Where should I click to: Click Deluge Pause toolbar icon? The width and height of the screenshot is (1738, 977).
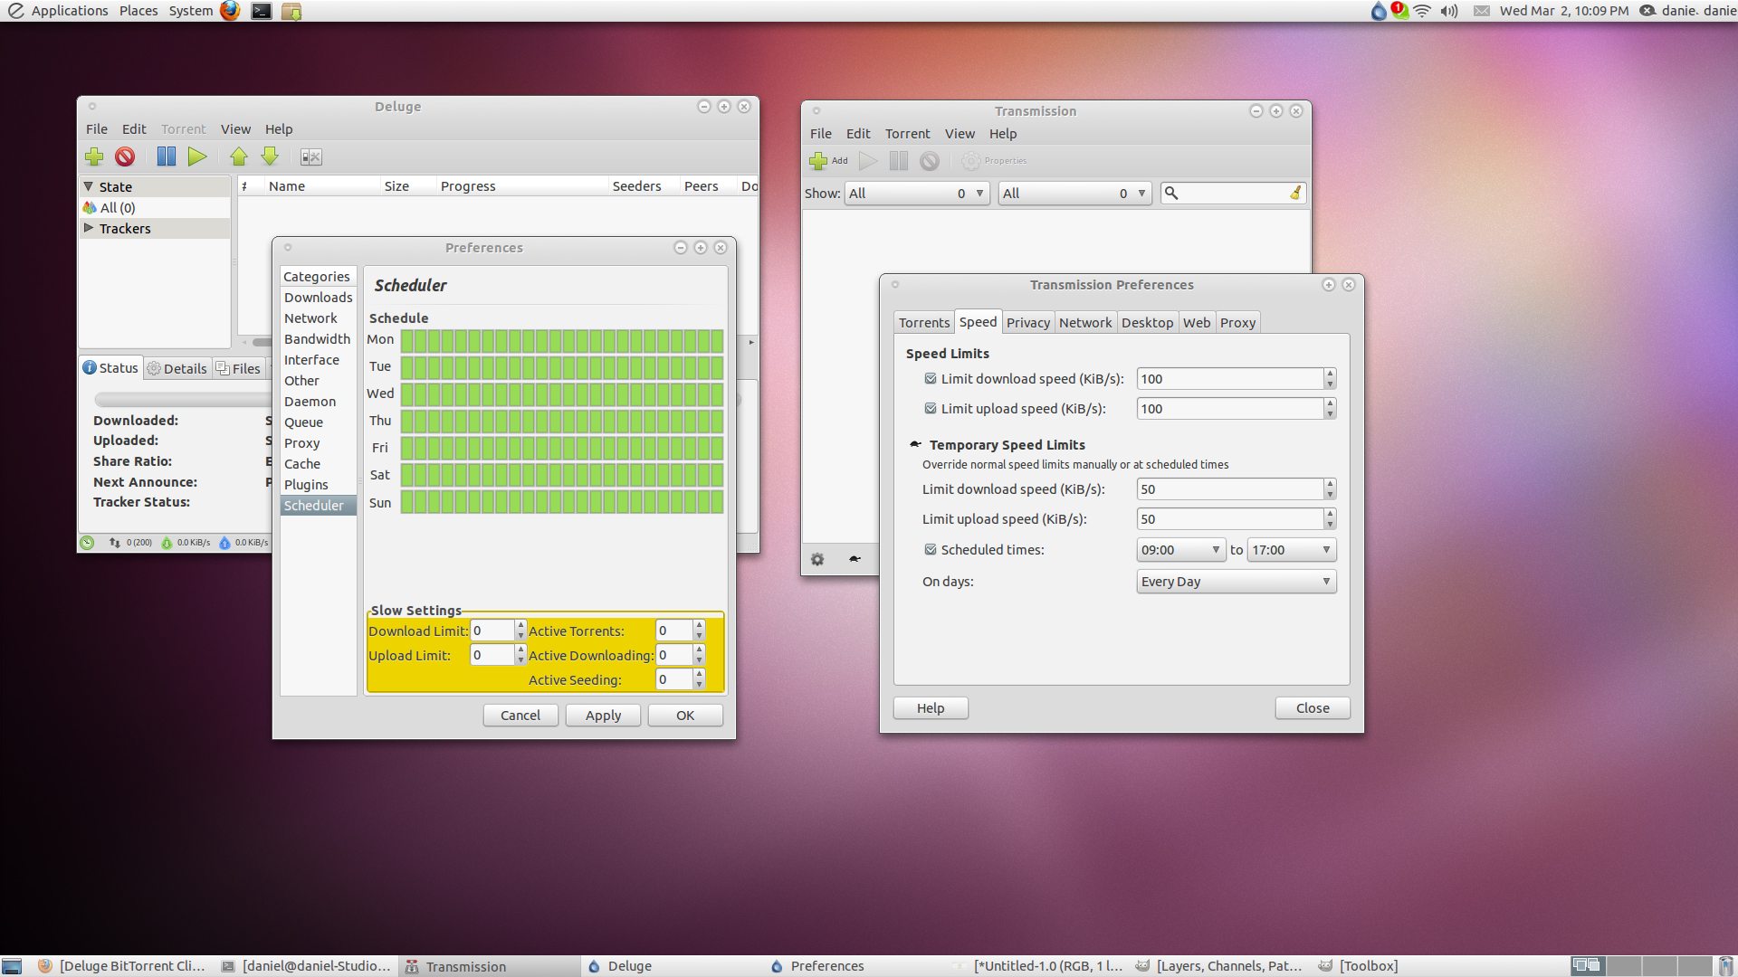tap(167, 157)
